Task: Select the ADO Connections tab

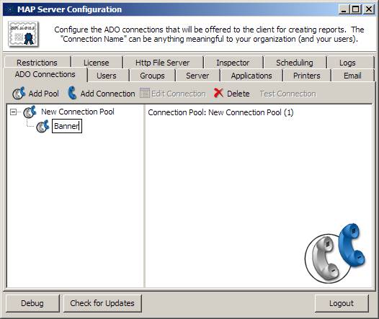Action: (45, 74)
